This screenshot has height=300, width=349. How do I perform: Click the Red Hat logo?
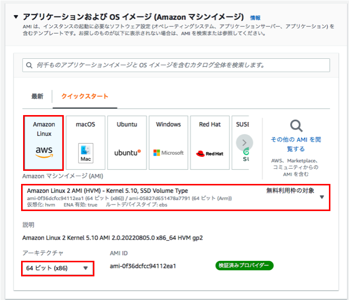(x=209, y=153)
